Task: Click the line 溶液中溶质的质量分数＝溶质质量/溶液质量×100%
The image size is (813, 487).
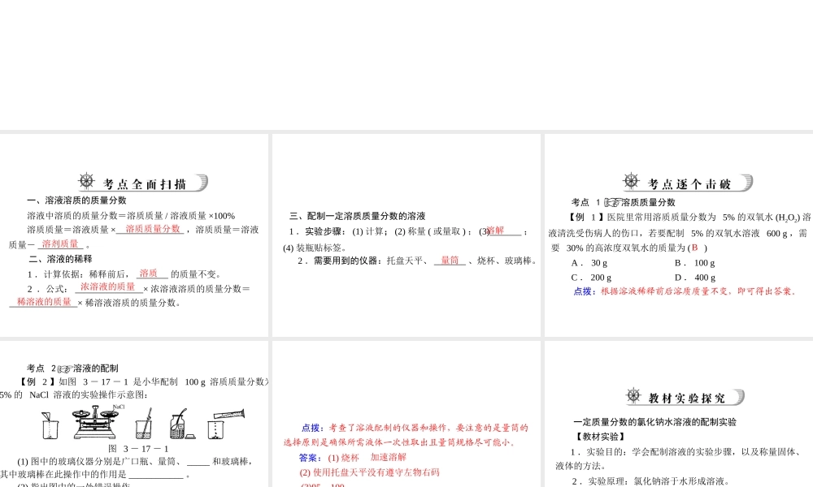Action: tap(131, 216)
